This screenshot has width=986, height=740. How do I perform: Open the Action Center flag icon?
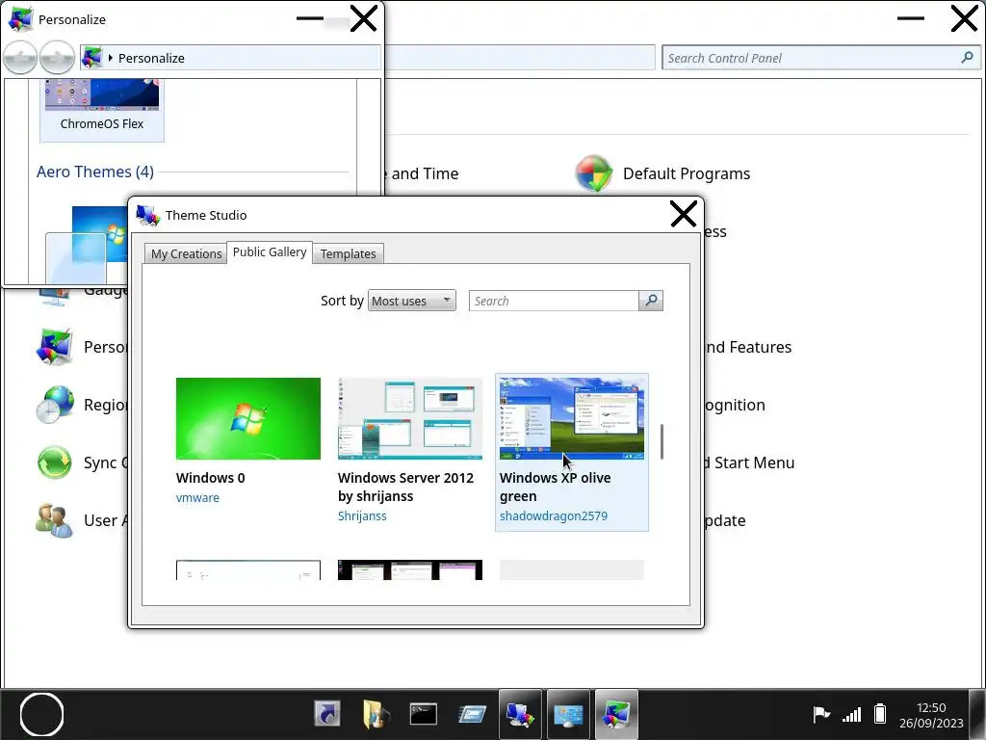point(820,714)
